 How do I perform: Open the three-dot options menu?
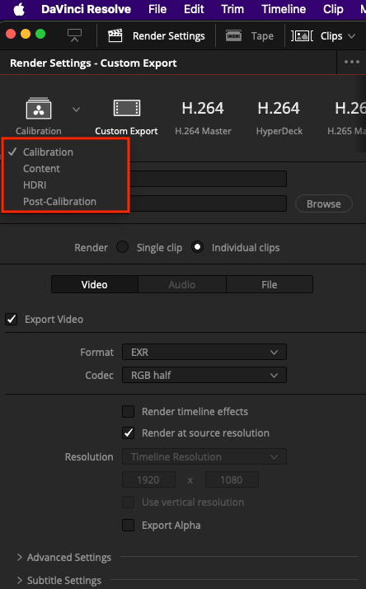pos(352,62)
